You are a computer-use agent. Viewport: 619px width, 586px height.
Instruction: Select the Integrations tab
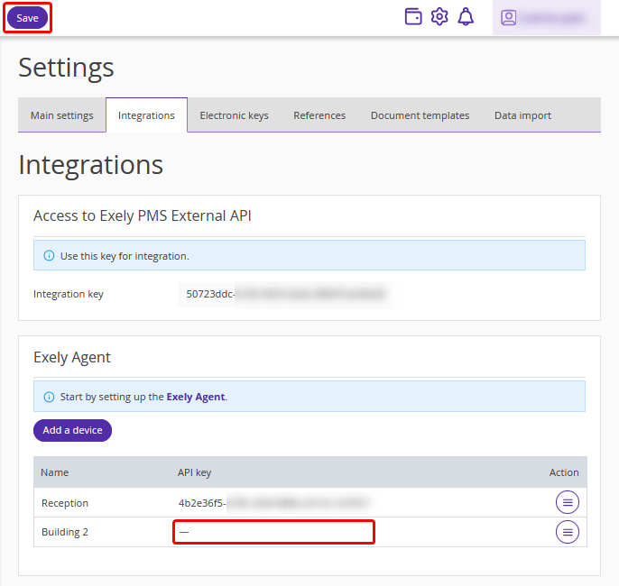tap(146, 115)
